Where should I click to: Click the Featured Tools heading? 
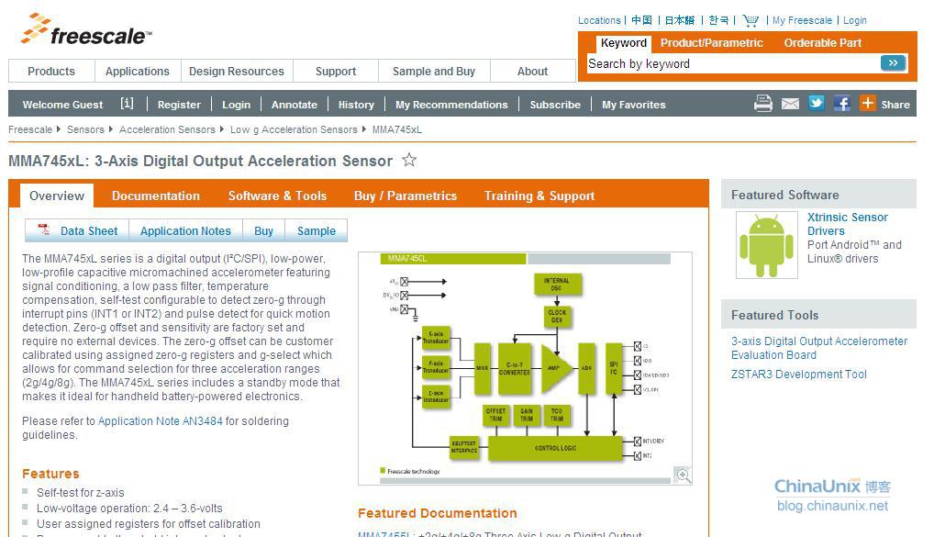pos(774,315)
